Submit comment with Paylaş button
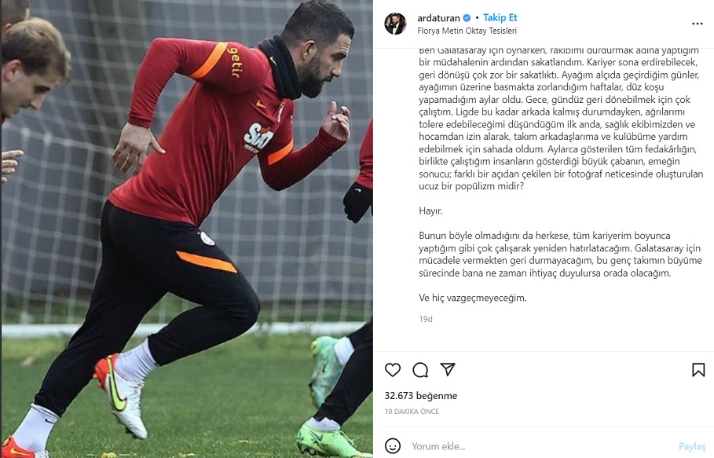714x458 pixels. [692, 446]
